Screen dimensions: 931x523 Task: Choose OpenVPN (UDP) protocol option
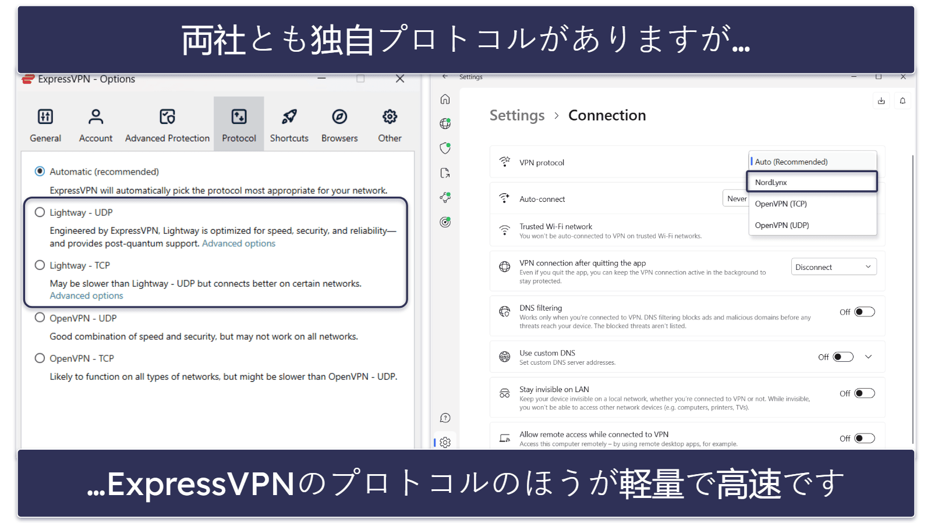813,225
